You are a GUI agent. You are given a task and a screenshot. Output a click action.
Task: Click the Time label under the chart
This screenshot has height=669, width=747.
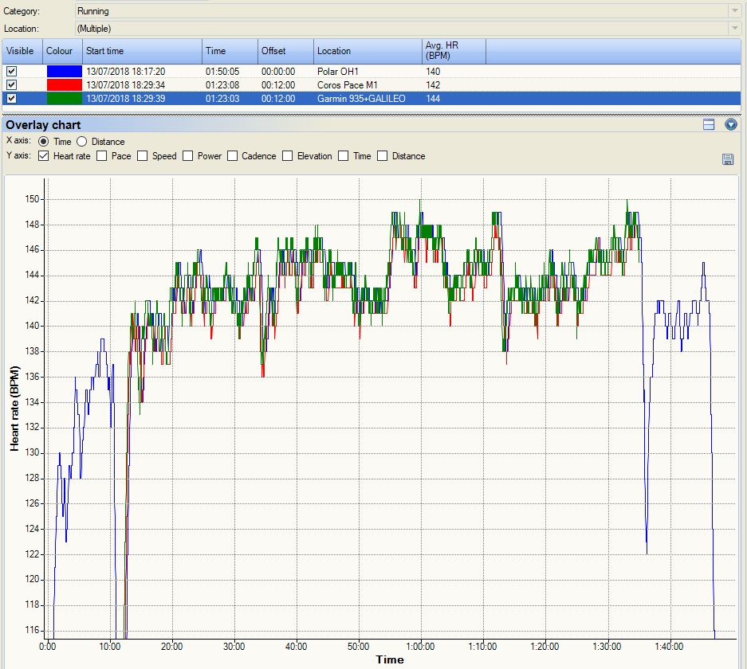[x=390, y=659]
